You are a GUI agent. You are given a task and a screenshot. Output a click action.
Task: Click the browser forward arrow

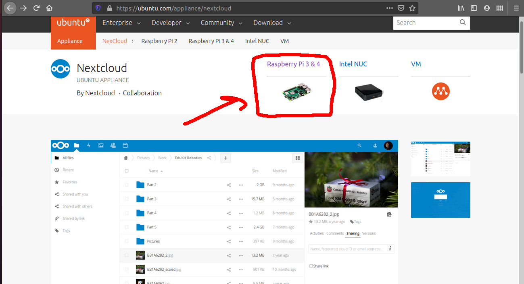[x=23, y=8]
